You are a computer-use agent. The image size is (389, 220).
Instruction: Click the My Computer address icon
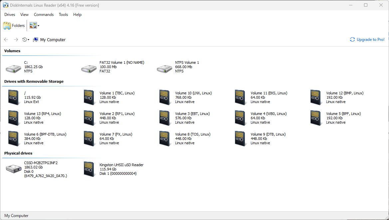36,40
